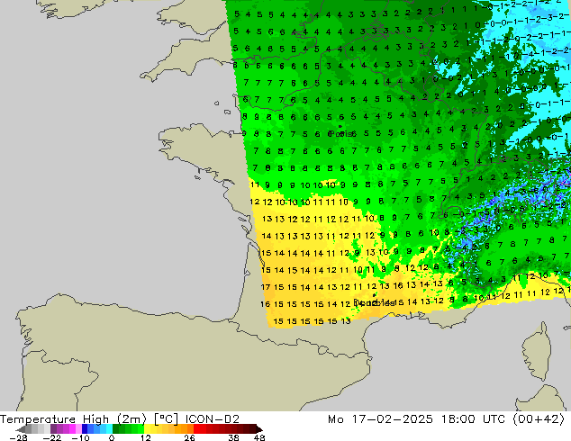The height and width of the screenshot is (441, 571).
Task: Click the 17 temperature value on the map
Action: pyautogui.click(x=266, y=287)
